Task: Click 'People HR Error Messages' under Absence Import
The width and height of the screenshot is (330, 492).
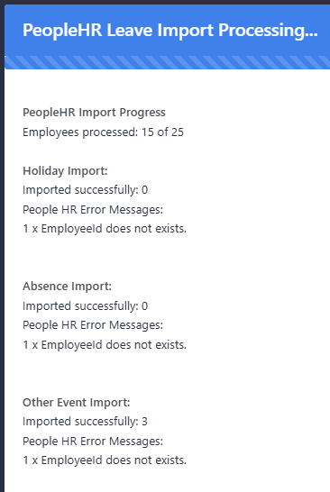Action: tap(93, 325)
